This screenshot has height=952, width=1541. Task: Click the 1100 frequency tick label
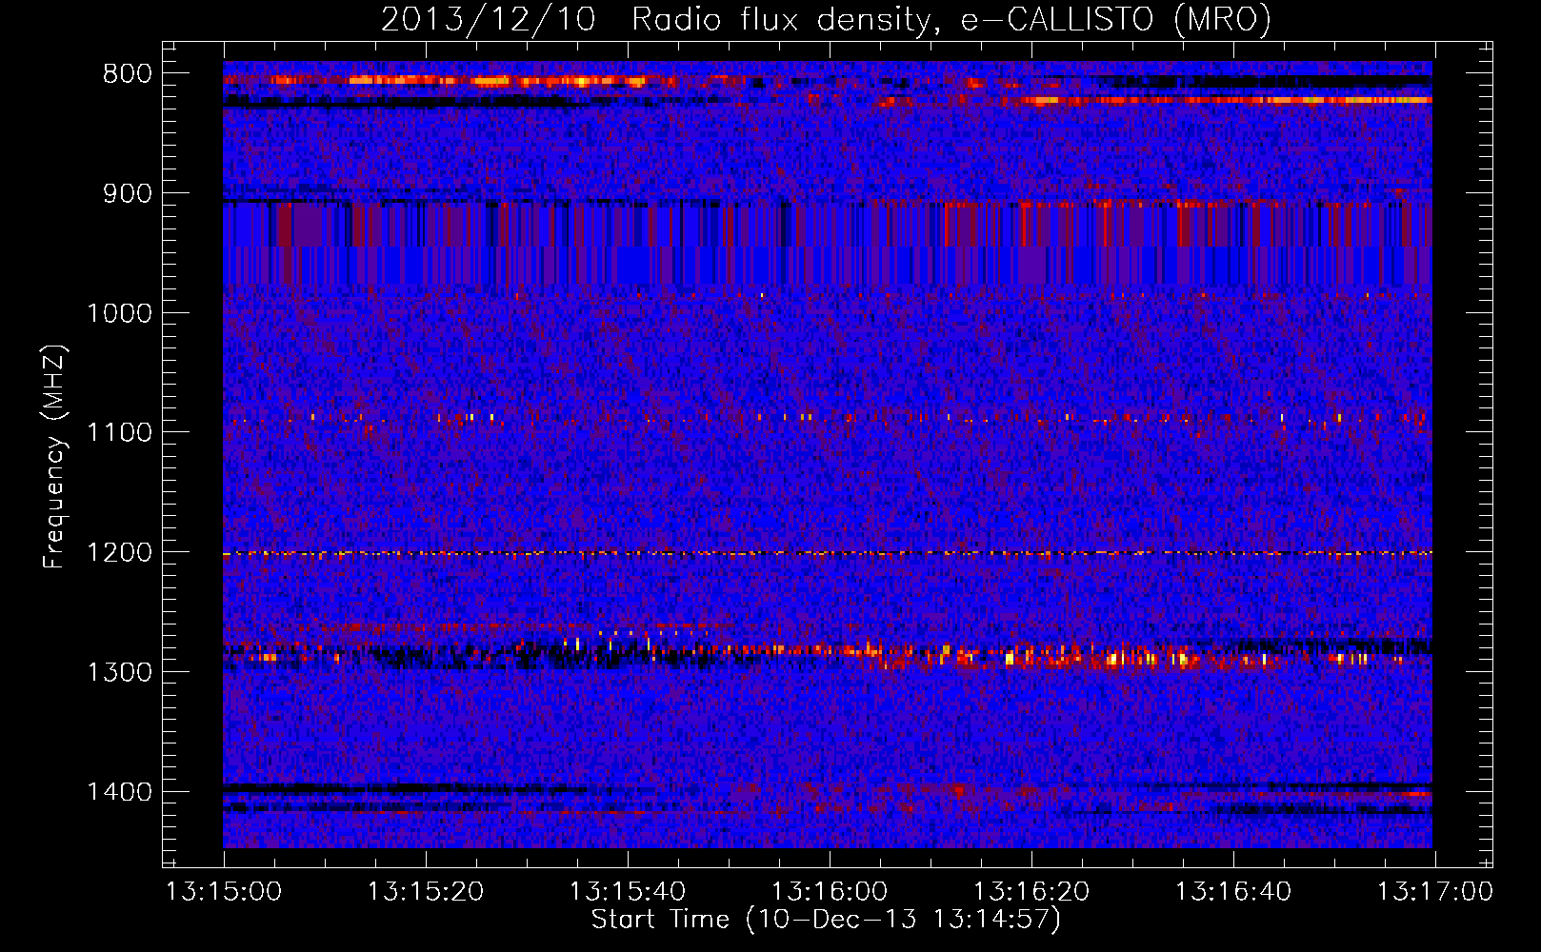pos(119,433)
